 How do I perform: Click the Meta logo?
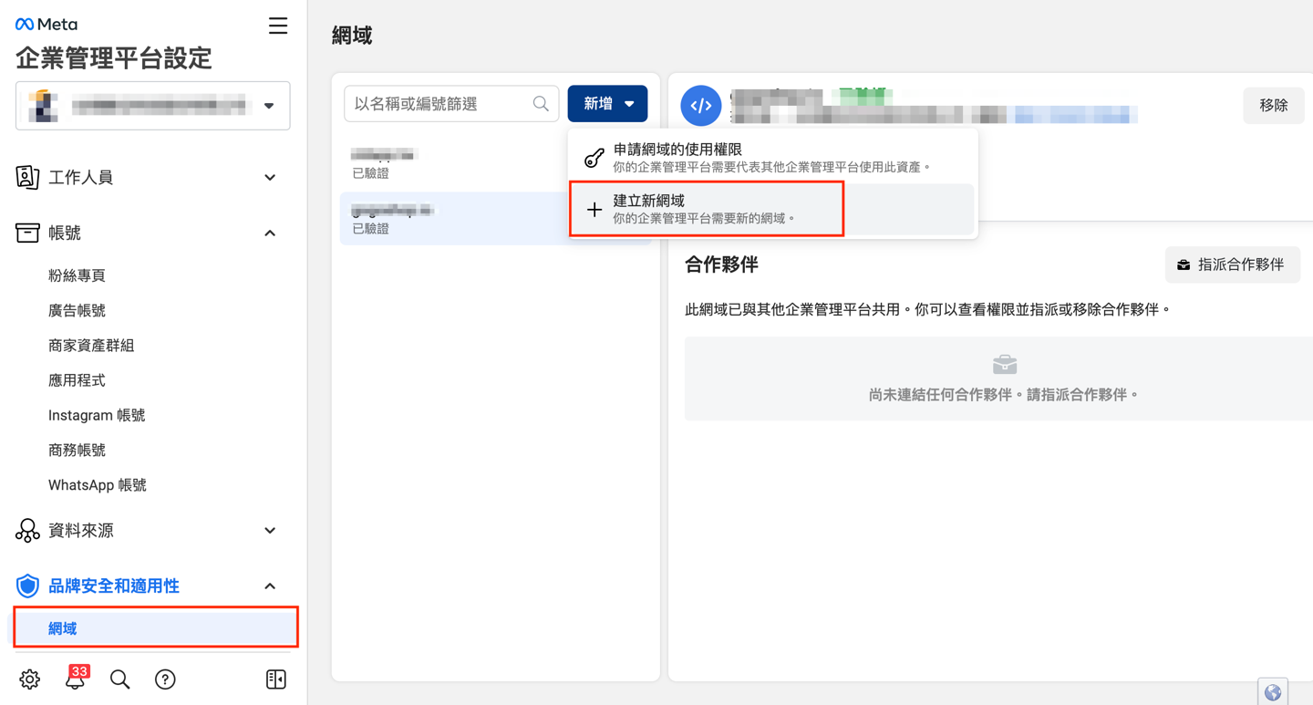pos(47,25)
